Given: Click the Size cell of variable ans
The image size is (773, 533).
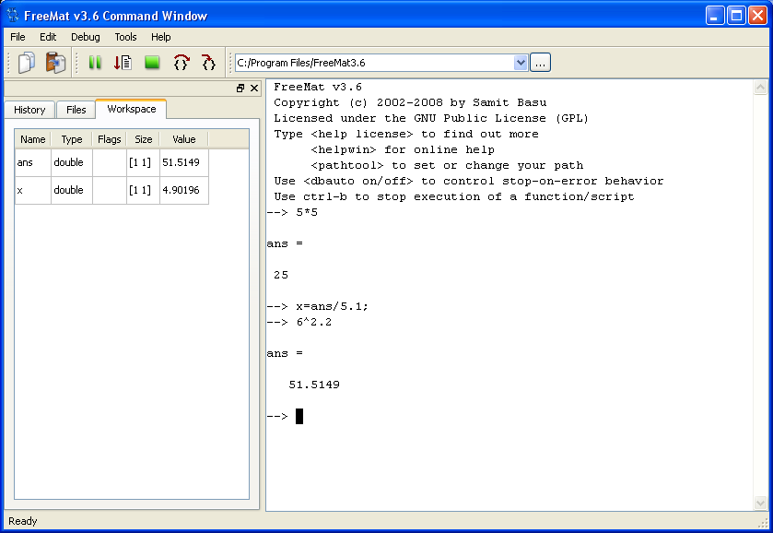Looking at the screenshot, I should 144,162.
